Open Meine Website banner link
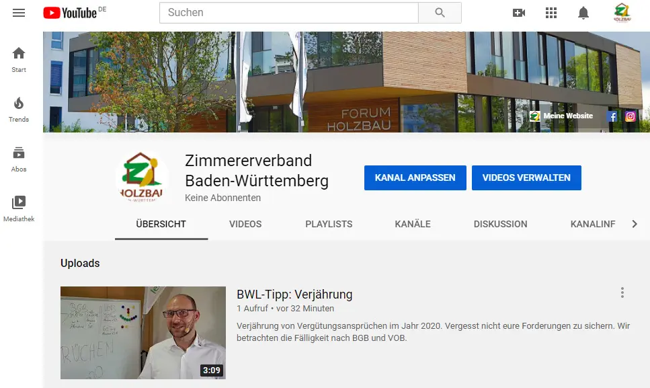Screen dimensions: 650x388 pos(561,116)
